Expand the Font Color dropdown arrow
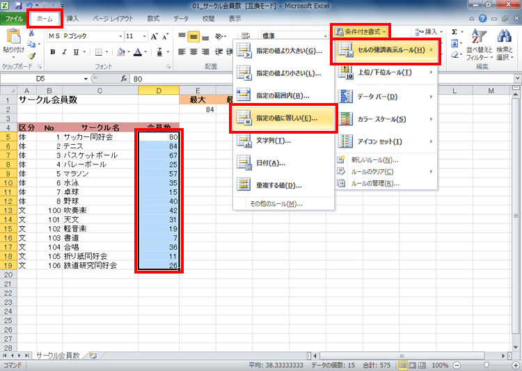 (145, 52)
